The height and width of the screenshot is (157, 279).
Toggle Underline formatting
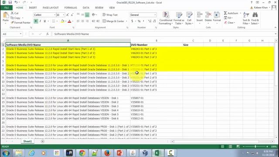click(x=44, y=21)
